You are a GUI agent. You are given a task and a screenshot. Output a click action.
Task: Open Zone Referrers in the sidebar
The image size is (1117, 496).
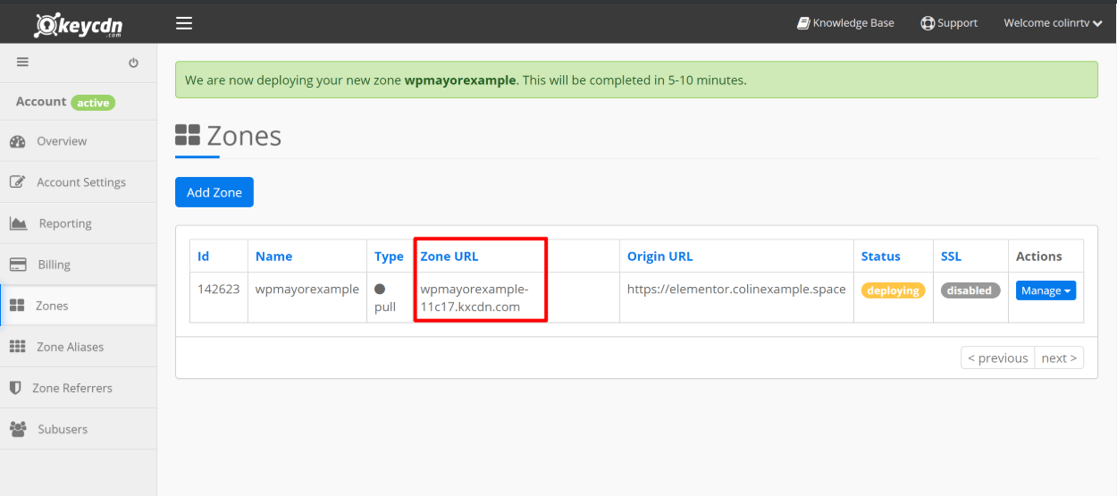click(78, 388)
